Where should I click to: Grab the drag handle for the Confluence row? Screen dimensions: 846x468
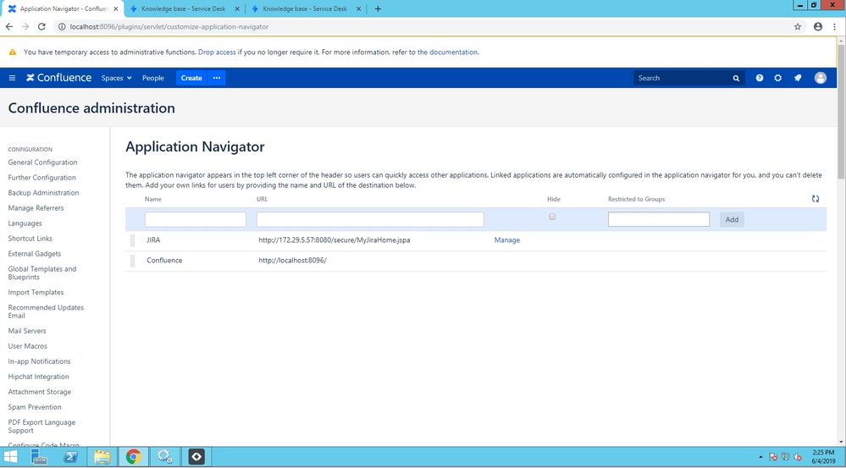click(133, 261)
